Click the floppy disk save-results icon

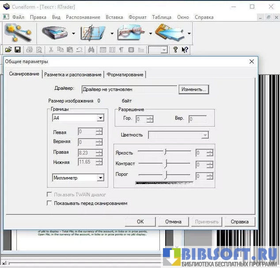click(170, 33)
